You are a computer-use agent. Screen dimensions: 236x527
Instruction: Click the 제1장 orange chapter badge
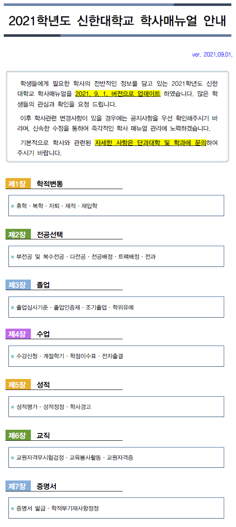18,184
